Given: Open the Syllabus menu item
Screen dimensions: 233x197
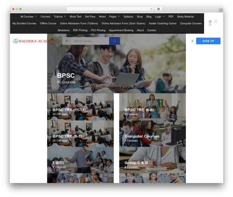Looking at the screenshot, I should (129, 17).
